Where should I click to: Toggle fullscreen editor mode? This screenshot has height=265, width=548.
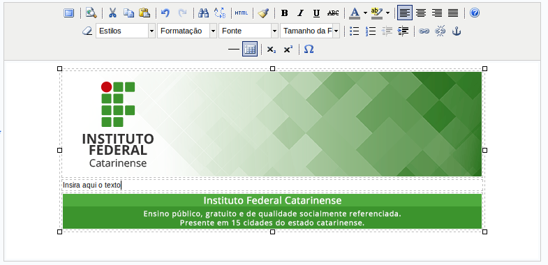click(69, 13)
